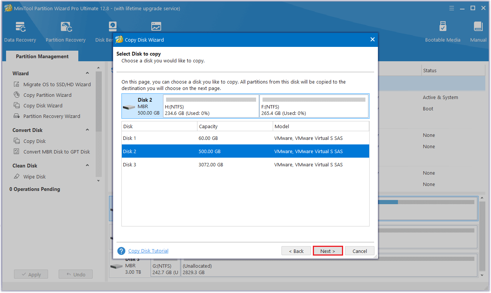Select Disk 3 row in disk list
Image resolution: width=491 pixels, height=293 pixels.
tap(245, 164)
